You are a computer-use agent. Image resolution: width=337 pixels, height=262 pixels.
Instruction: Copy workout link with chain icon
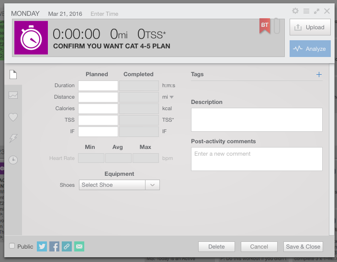(67, 246)
